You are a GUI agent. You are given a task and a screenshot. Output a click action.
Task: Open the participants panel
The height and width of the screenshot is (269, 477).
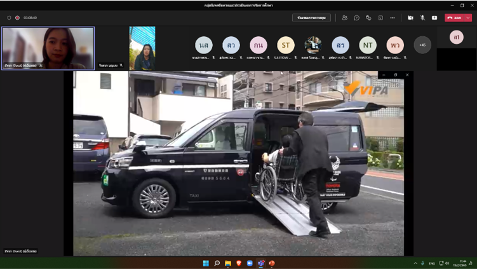pos(345,18)
